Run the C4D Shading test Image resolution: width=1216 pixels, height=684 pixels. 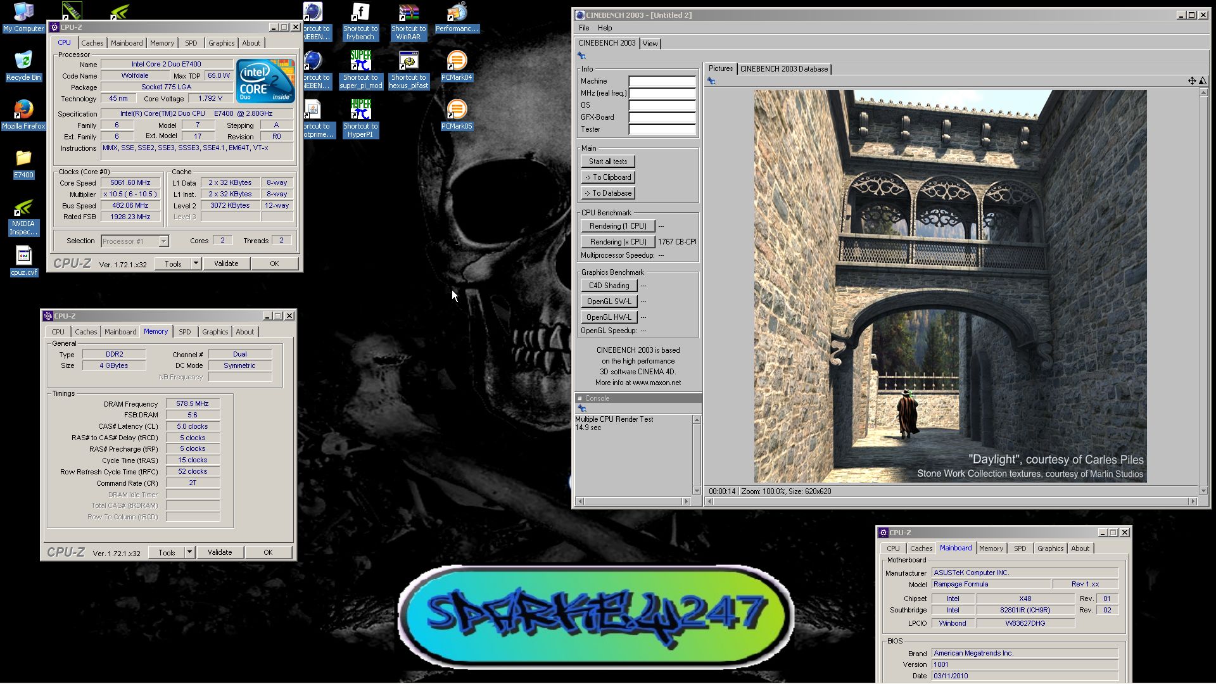(609, 286)
